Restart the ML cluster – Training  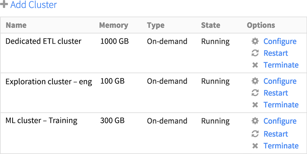click(x=276, y=134)
